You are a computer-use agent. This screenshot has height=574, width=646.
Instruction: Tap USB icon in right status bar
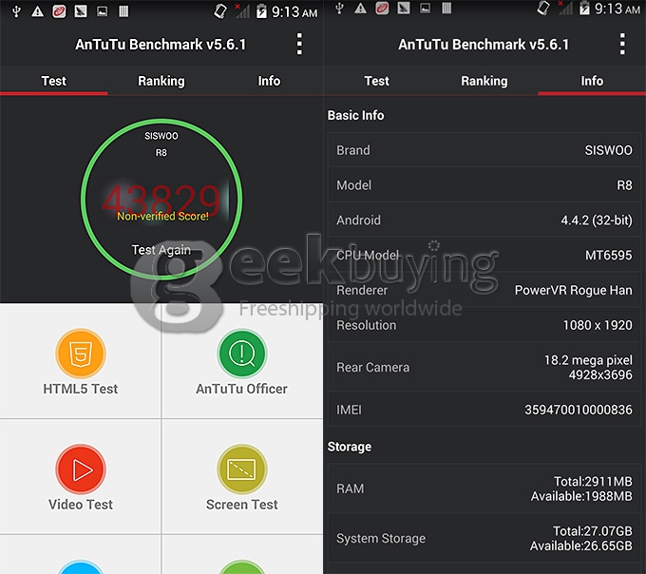coord(339,9)
